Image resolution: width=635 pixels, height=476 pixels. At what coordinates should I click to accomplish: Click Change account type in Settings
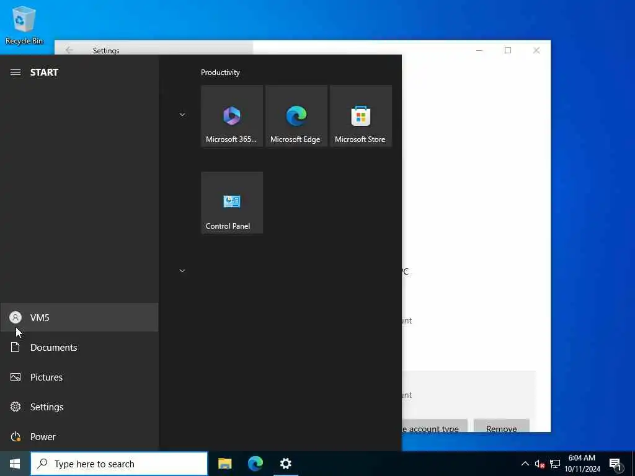(434, 426)
